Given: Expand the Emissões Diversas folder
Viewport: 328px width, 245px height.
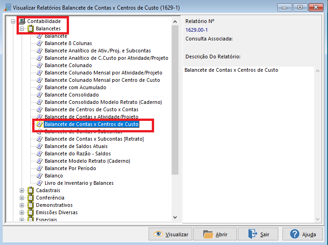Looking at the screenshot, I should point(22,213).
